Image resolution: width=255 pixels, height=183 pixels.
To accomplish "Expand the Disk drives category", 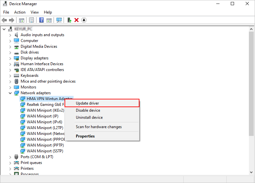I will [10, 53].
